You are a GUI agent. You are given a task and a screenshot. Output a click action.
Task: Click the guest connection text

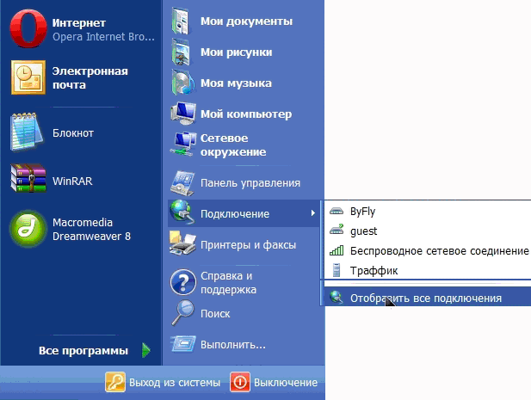(x=364, y=231)
